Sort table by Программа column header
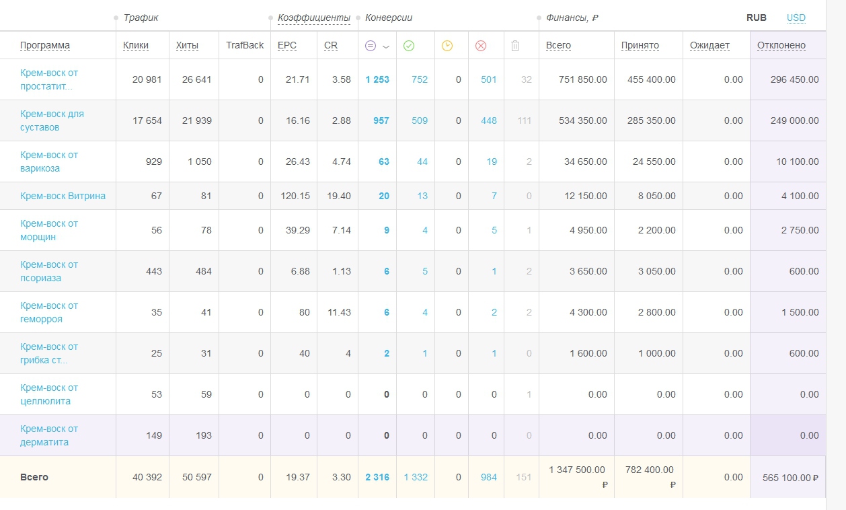846x510 pixels. pyautogui.click(x=45, y=46)
